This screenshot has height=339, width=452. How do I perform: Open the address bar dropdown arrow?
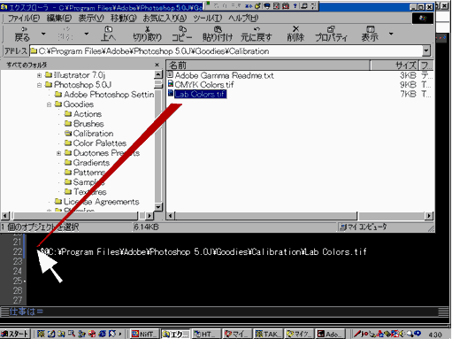point(426,51)
